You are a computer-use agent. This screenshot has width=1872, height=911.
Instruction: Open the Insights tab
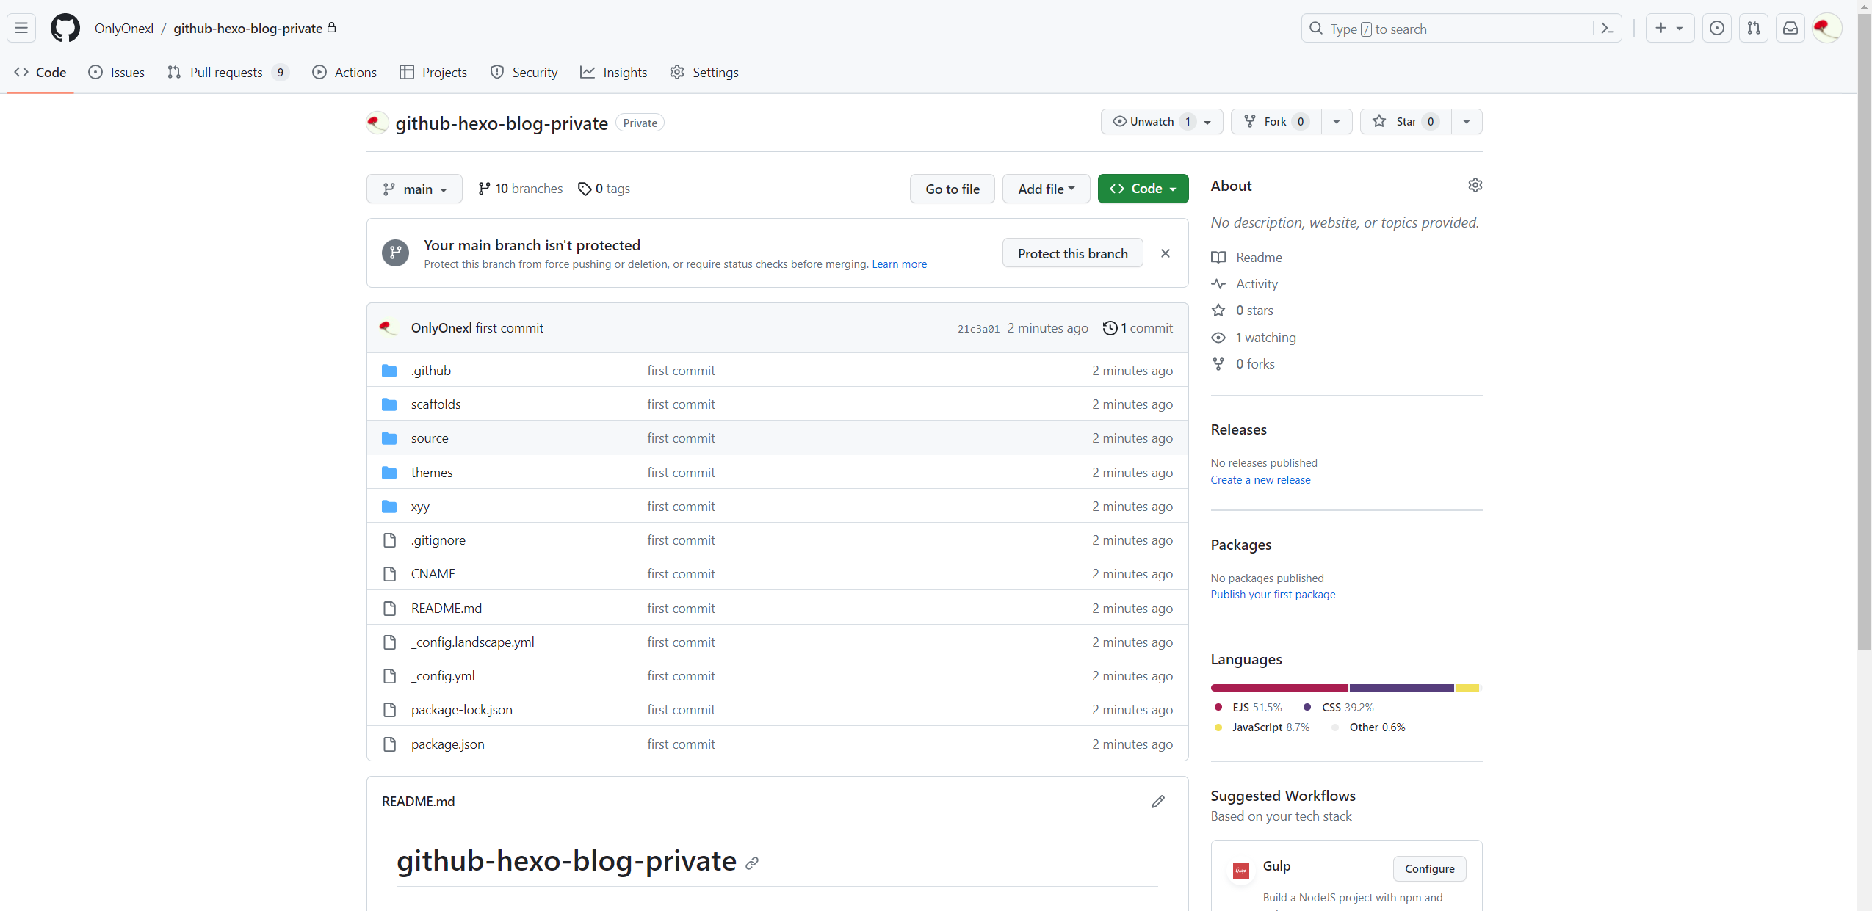click(x=613, y=72)
